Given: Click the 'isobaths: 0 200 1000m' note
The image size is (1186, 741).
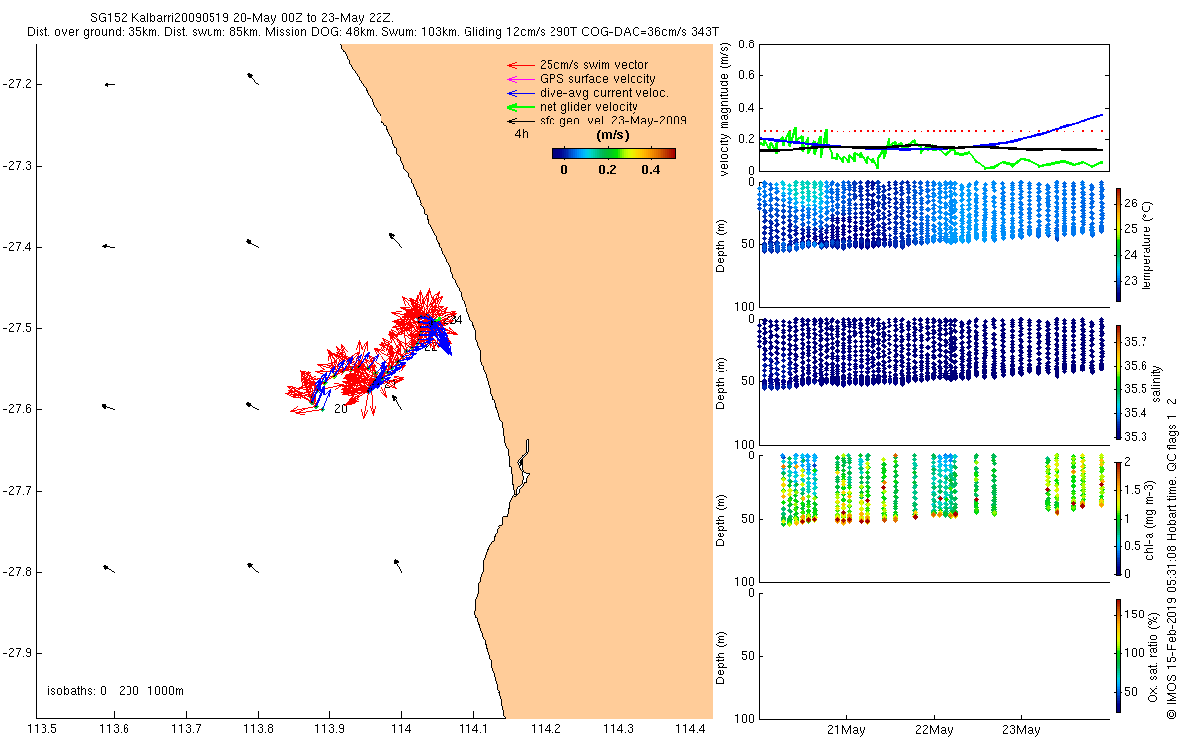Looking at the screenshot, I should [117, 690].
